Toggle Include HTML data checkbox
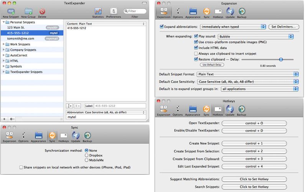Screen dimensions: 307x192 click(x=196, y=48)
